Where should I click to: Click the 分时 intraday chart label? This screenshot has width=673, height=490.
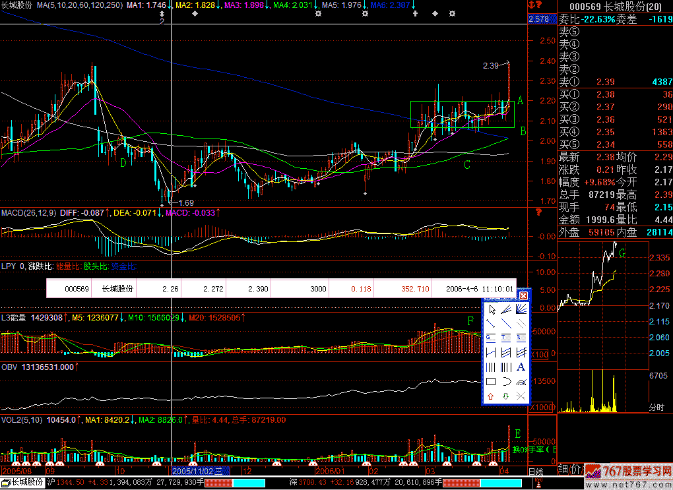point(657,408)
